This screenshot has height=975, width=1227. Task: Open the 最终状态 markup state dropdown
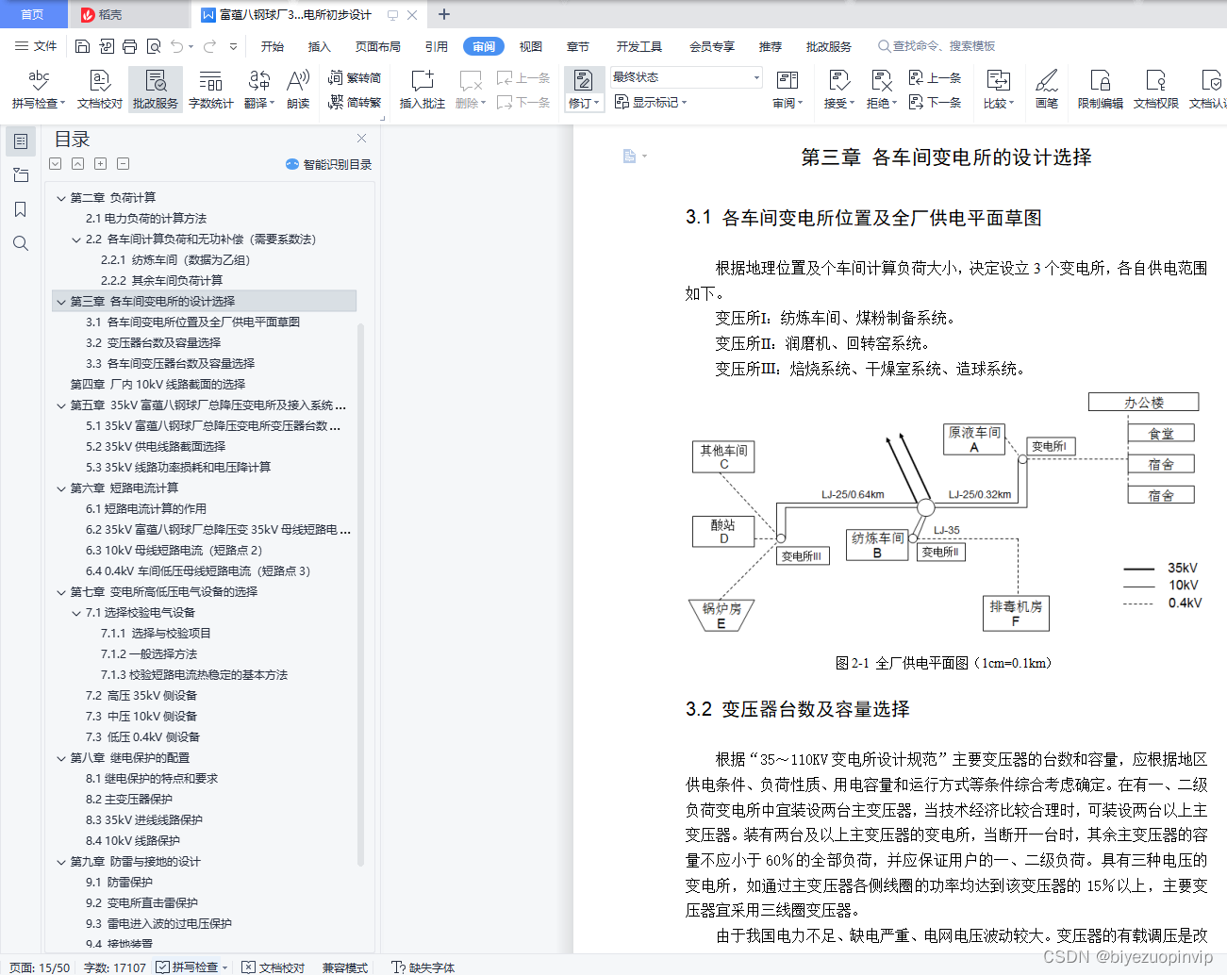click(685, 76)
